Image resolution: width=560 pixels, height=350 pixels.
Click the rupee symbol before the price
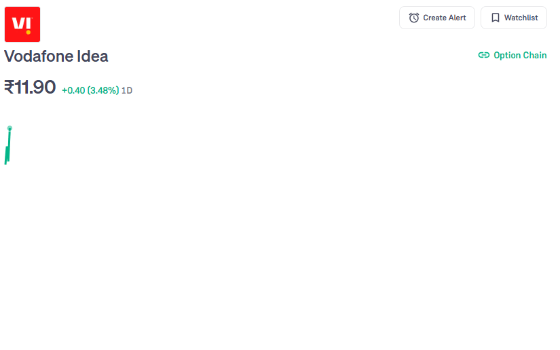coord(9,87)
